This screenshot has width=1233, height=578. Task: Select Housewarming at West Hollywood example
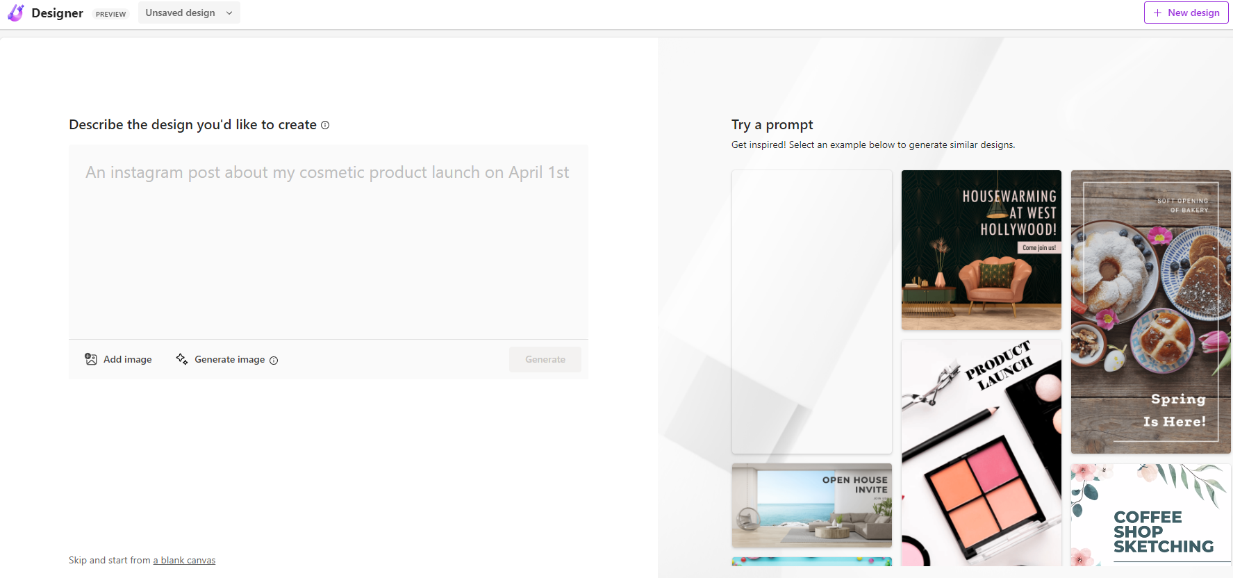[x=982, y=250]
